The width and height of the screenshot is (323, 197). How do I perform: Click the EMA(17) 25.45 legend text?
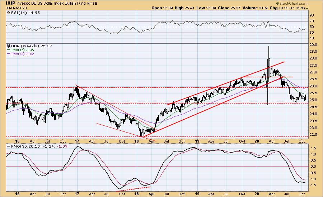pos(22,50)
